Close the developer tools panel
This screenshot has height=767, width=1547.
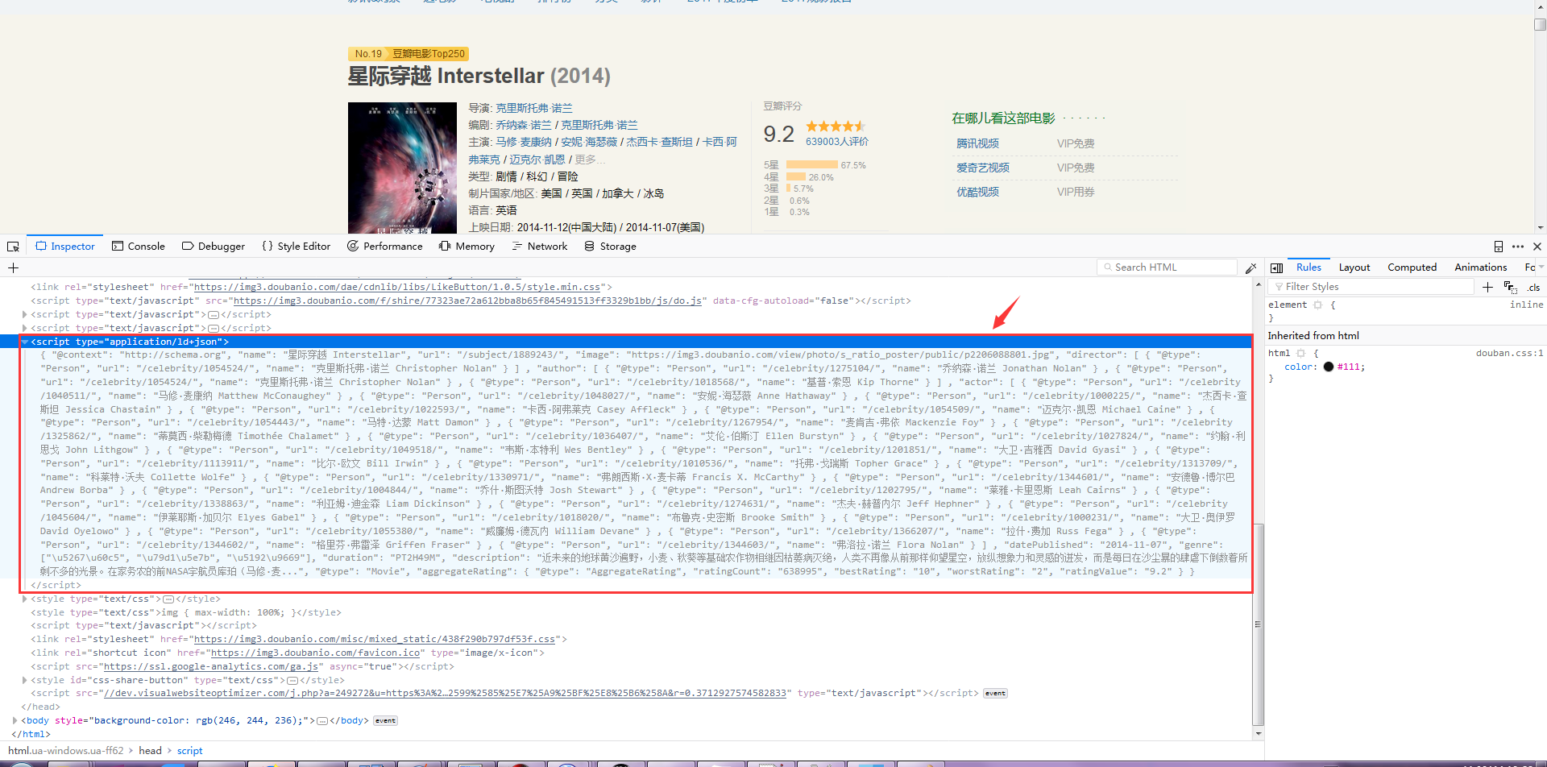click(1537, 247)
